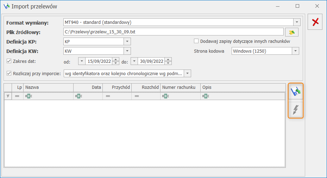Click the 15/09/2022 start date field
Viewport: 327px width, 178px height.
(99, 61)
